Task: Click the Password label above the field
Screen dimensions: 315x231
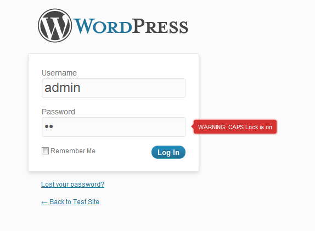Action: (58, 112)
